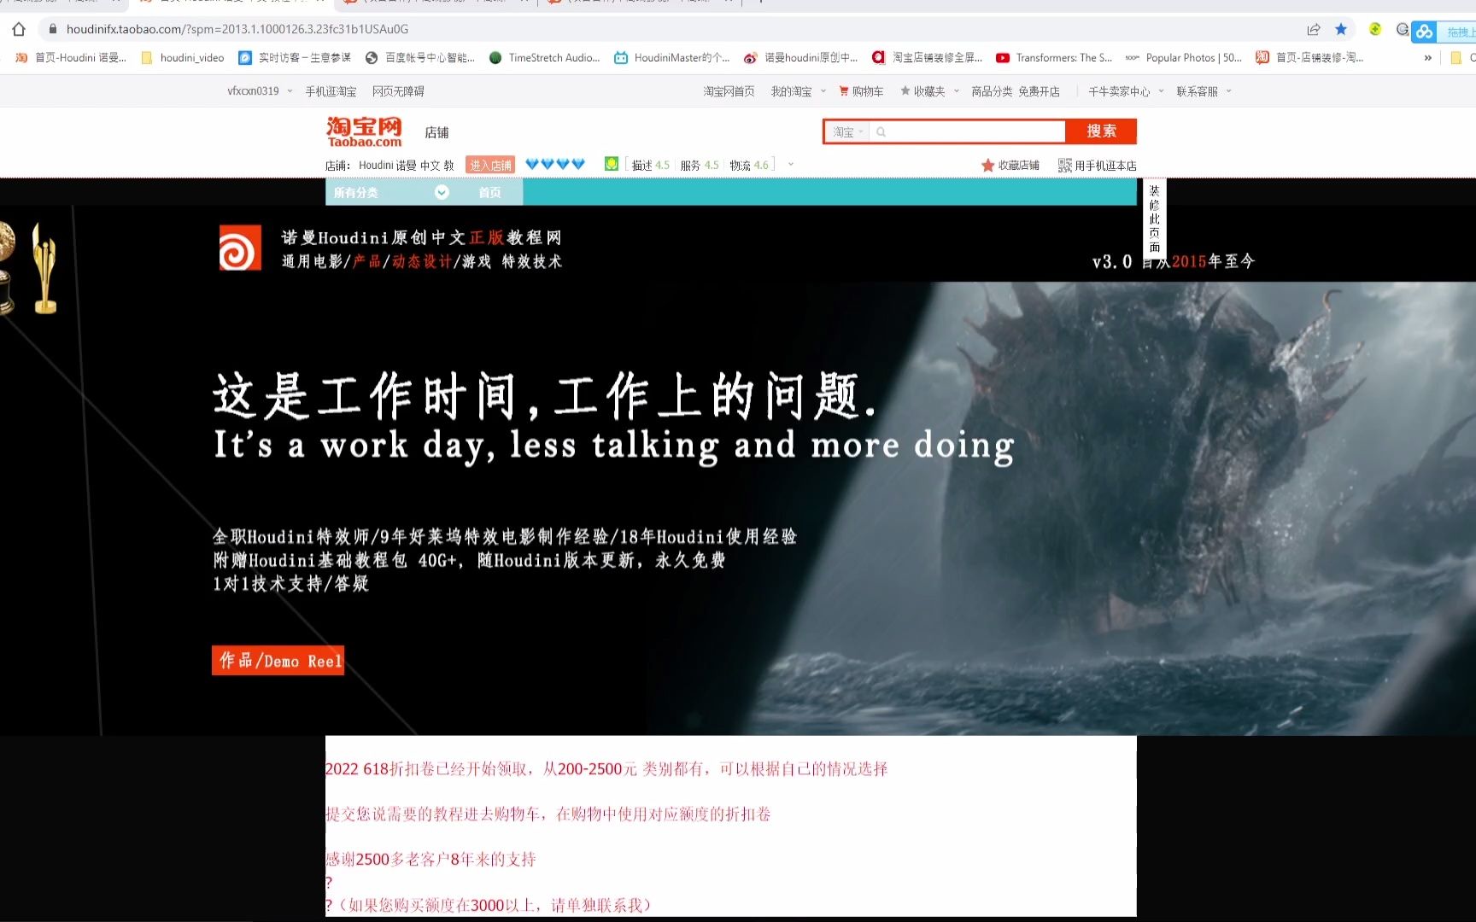Viewport: 1476px width, 922px height.
Task: Click the orange Houdini swirl logo
Action: click(240, 248)
